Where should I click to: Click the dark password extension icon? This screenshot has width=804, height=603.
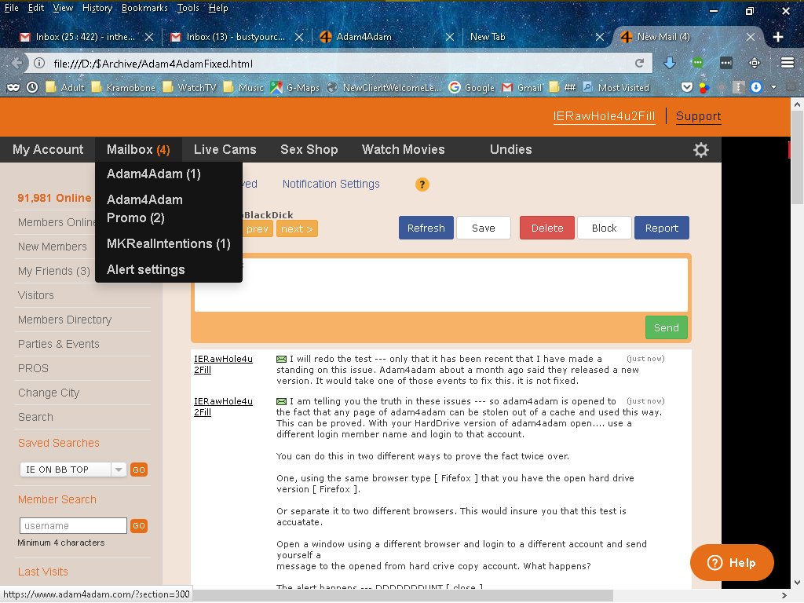click(726, 63)
